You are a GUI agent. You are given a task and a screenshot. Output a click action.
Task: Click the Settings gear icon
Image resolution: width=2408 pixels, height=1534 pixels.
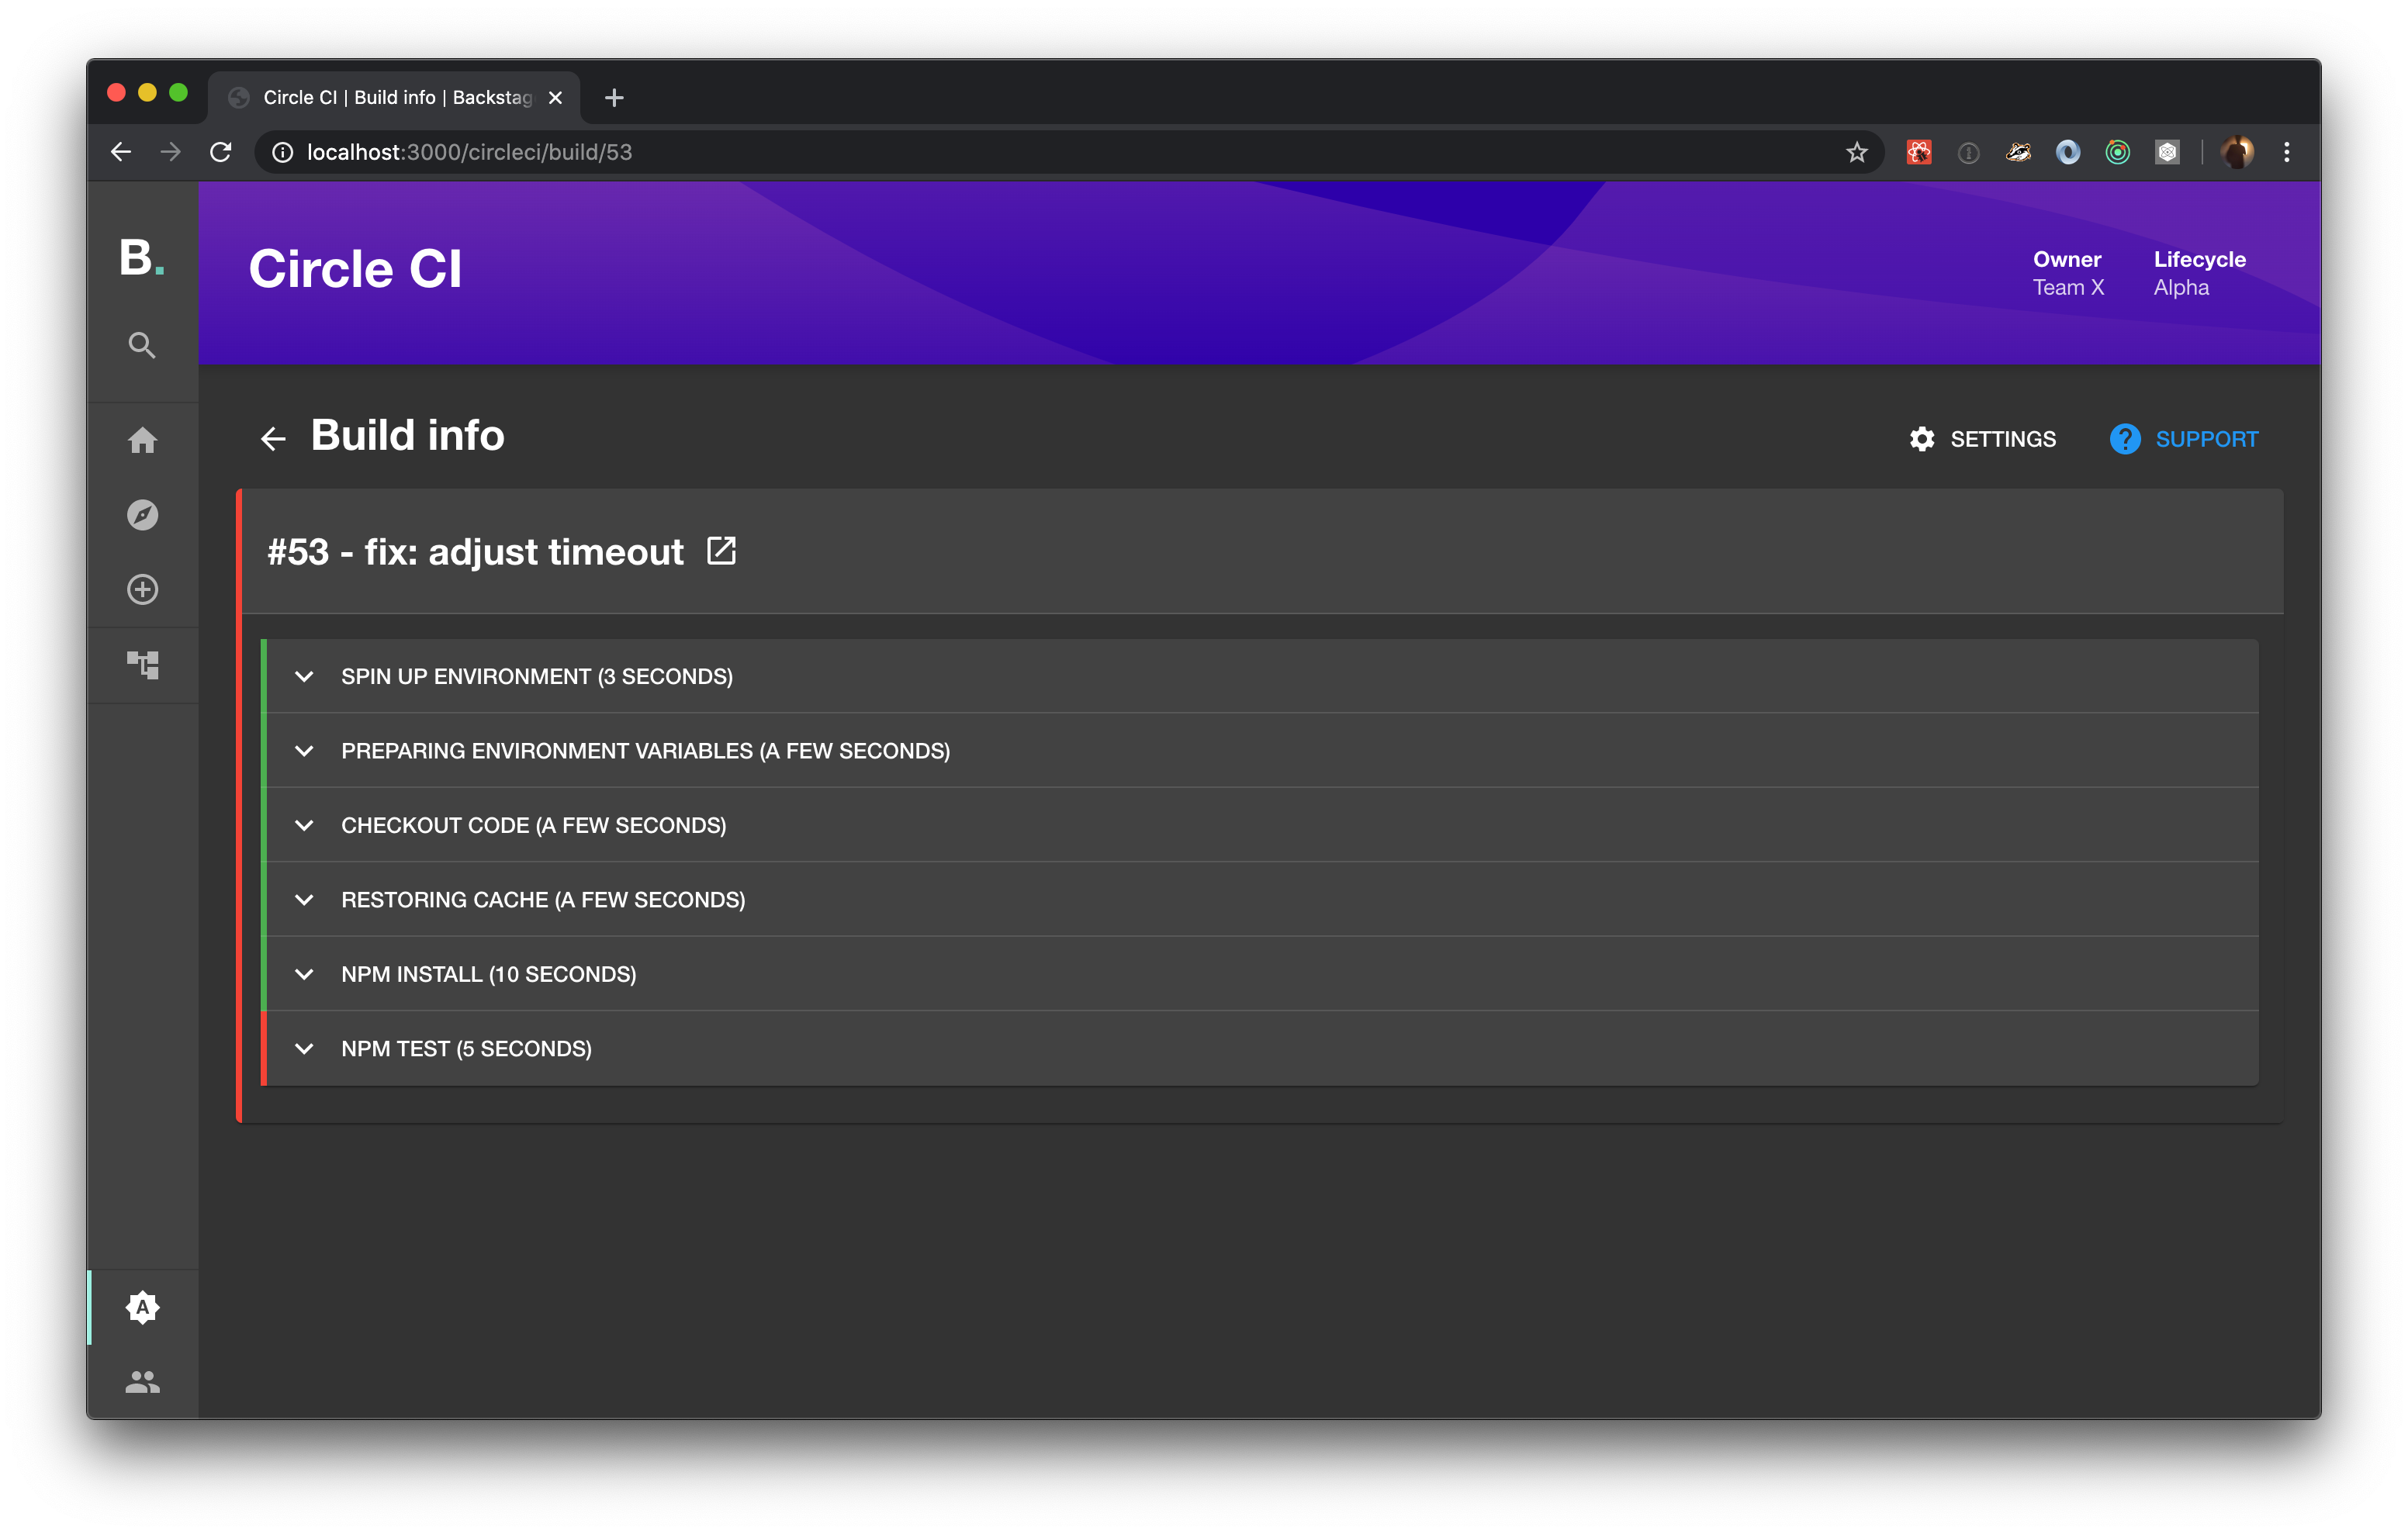tap(1921, 439)
